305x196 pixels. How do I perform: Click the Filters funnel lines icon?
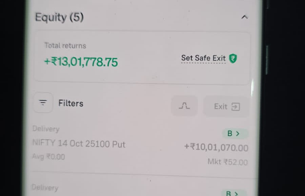[43, 103]
